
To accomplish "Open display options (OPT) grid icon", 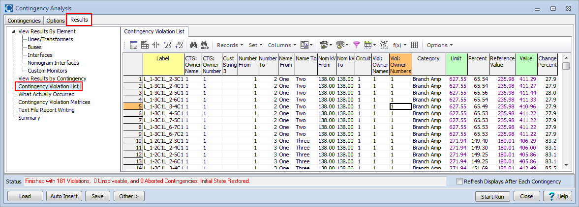I will click(x=145, y=45).
